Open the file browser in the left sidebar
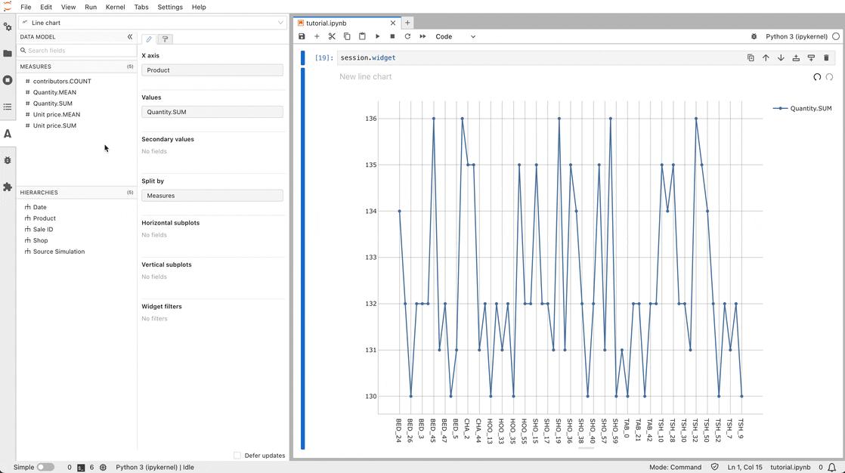 pos(8,53)
